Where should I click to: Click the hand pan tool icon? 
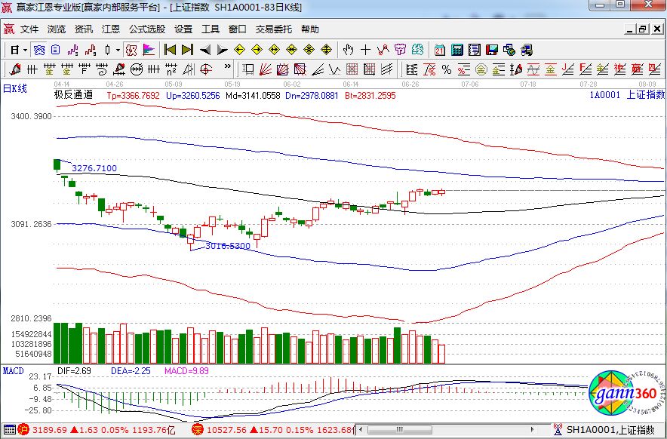(x=348, y=50)
